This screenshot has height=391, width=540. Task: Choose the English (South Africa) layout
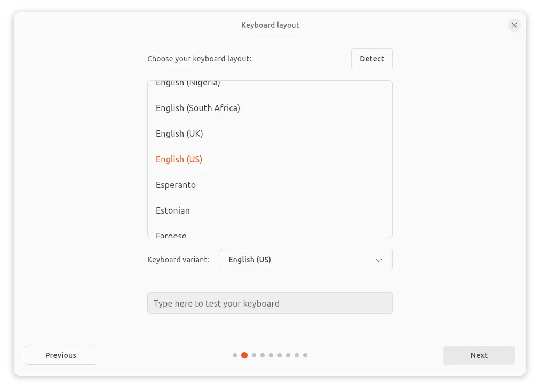point(198,108)
